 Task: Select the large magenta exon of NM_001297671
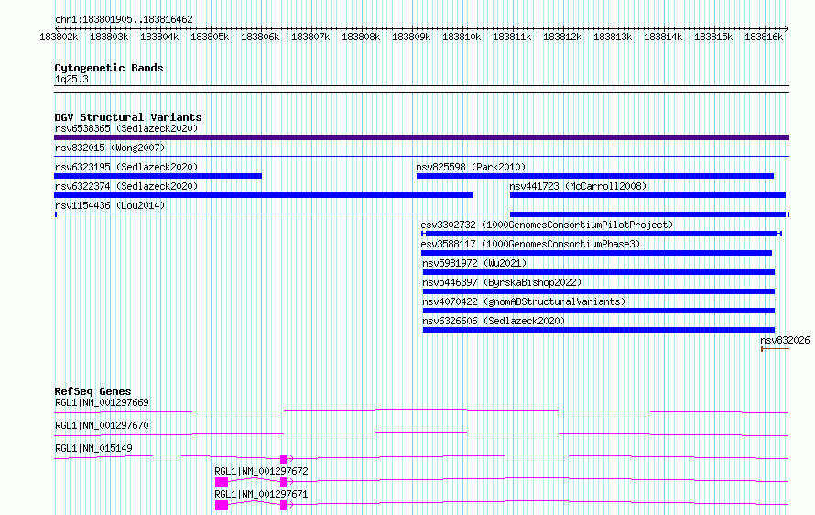coord(222,505)
